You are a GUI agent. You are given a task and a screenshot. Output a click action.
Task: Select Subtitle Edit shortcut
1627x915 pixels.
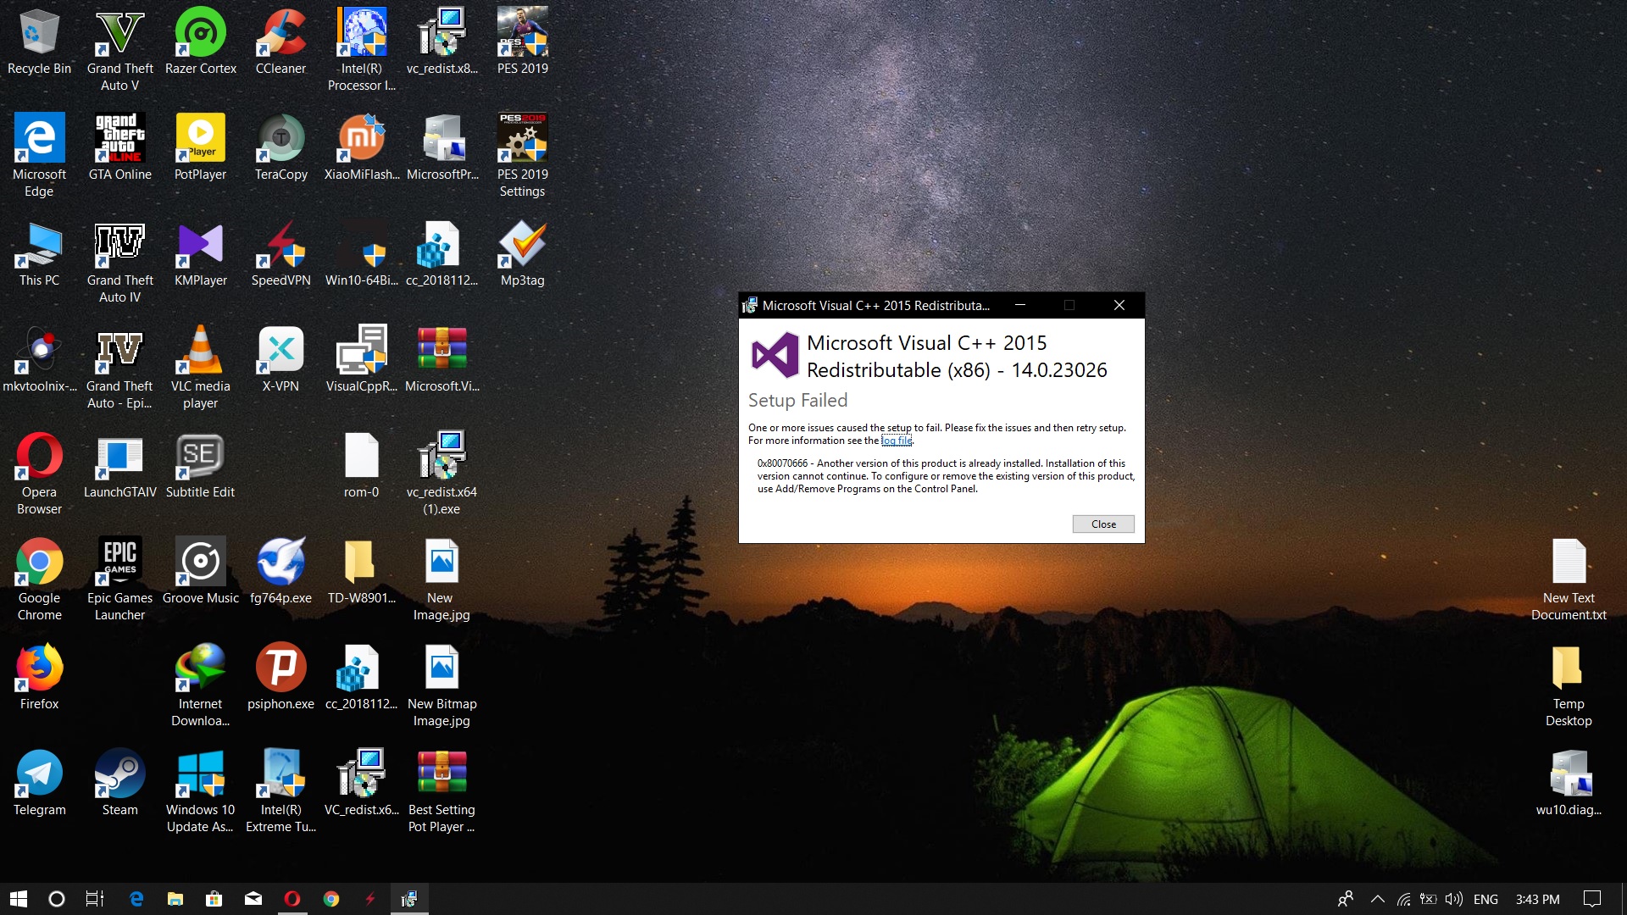(x=200, y=466)
